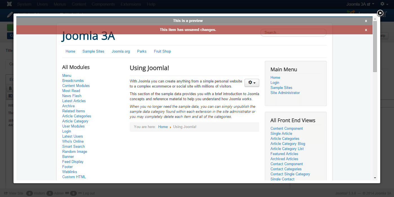Click the preview scrollbar up arrow
This screenshot has width=394, height=197.
coord(375,19)
